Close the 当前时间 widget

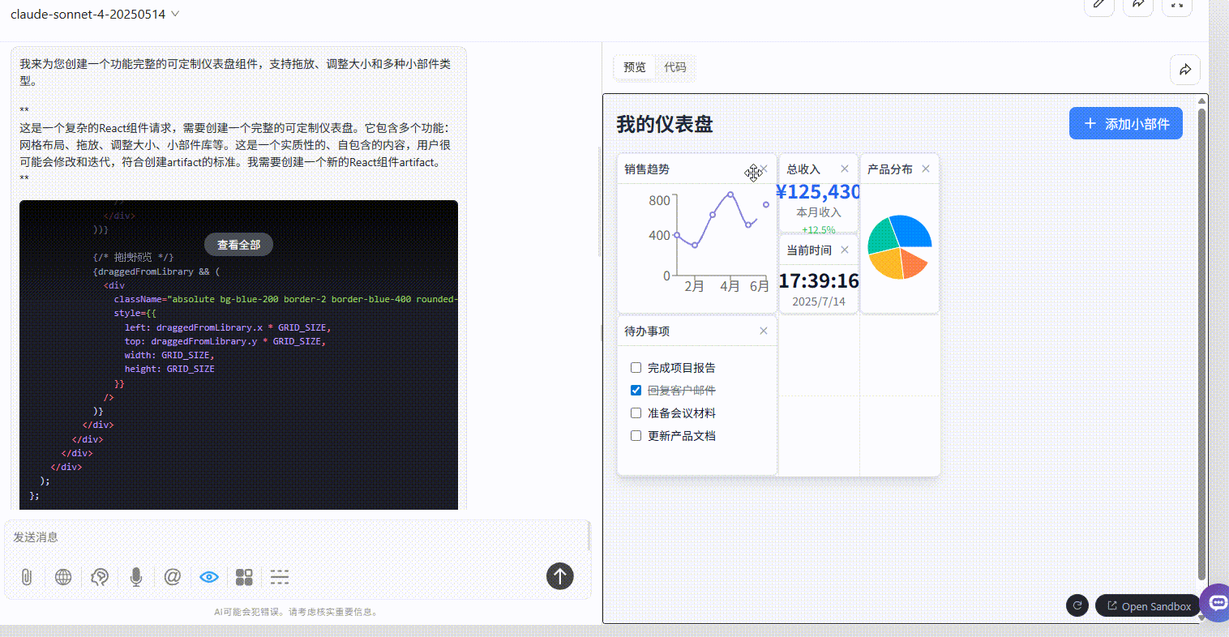[x=845, y=250]
